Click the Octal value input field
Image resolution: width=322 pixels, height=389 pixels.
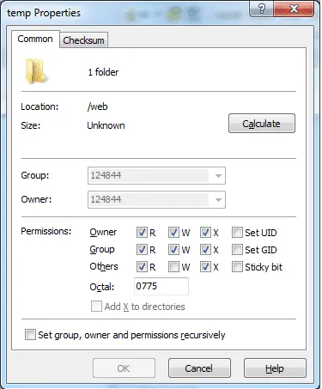click(x=161, y=286)
